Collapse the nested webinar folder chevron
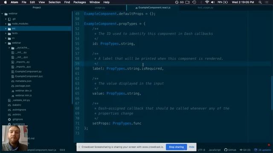The height and width of the screenshot is (153, 273). click(x=6, y=43)
